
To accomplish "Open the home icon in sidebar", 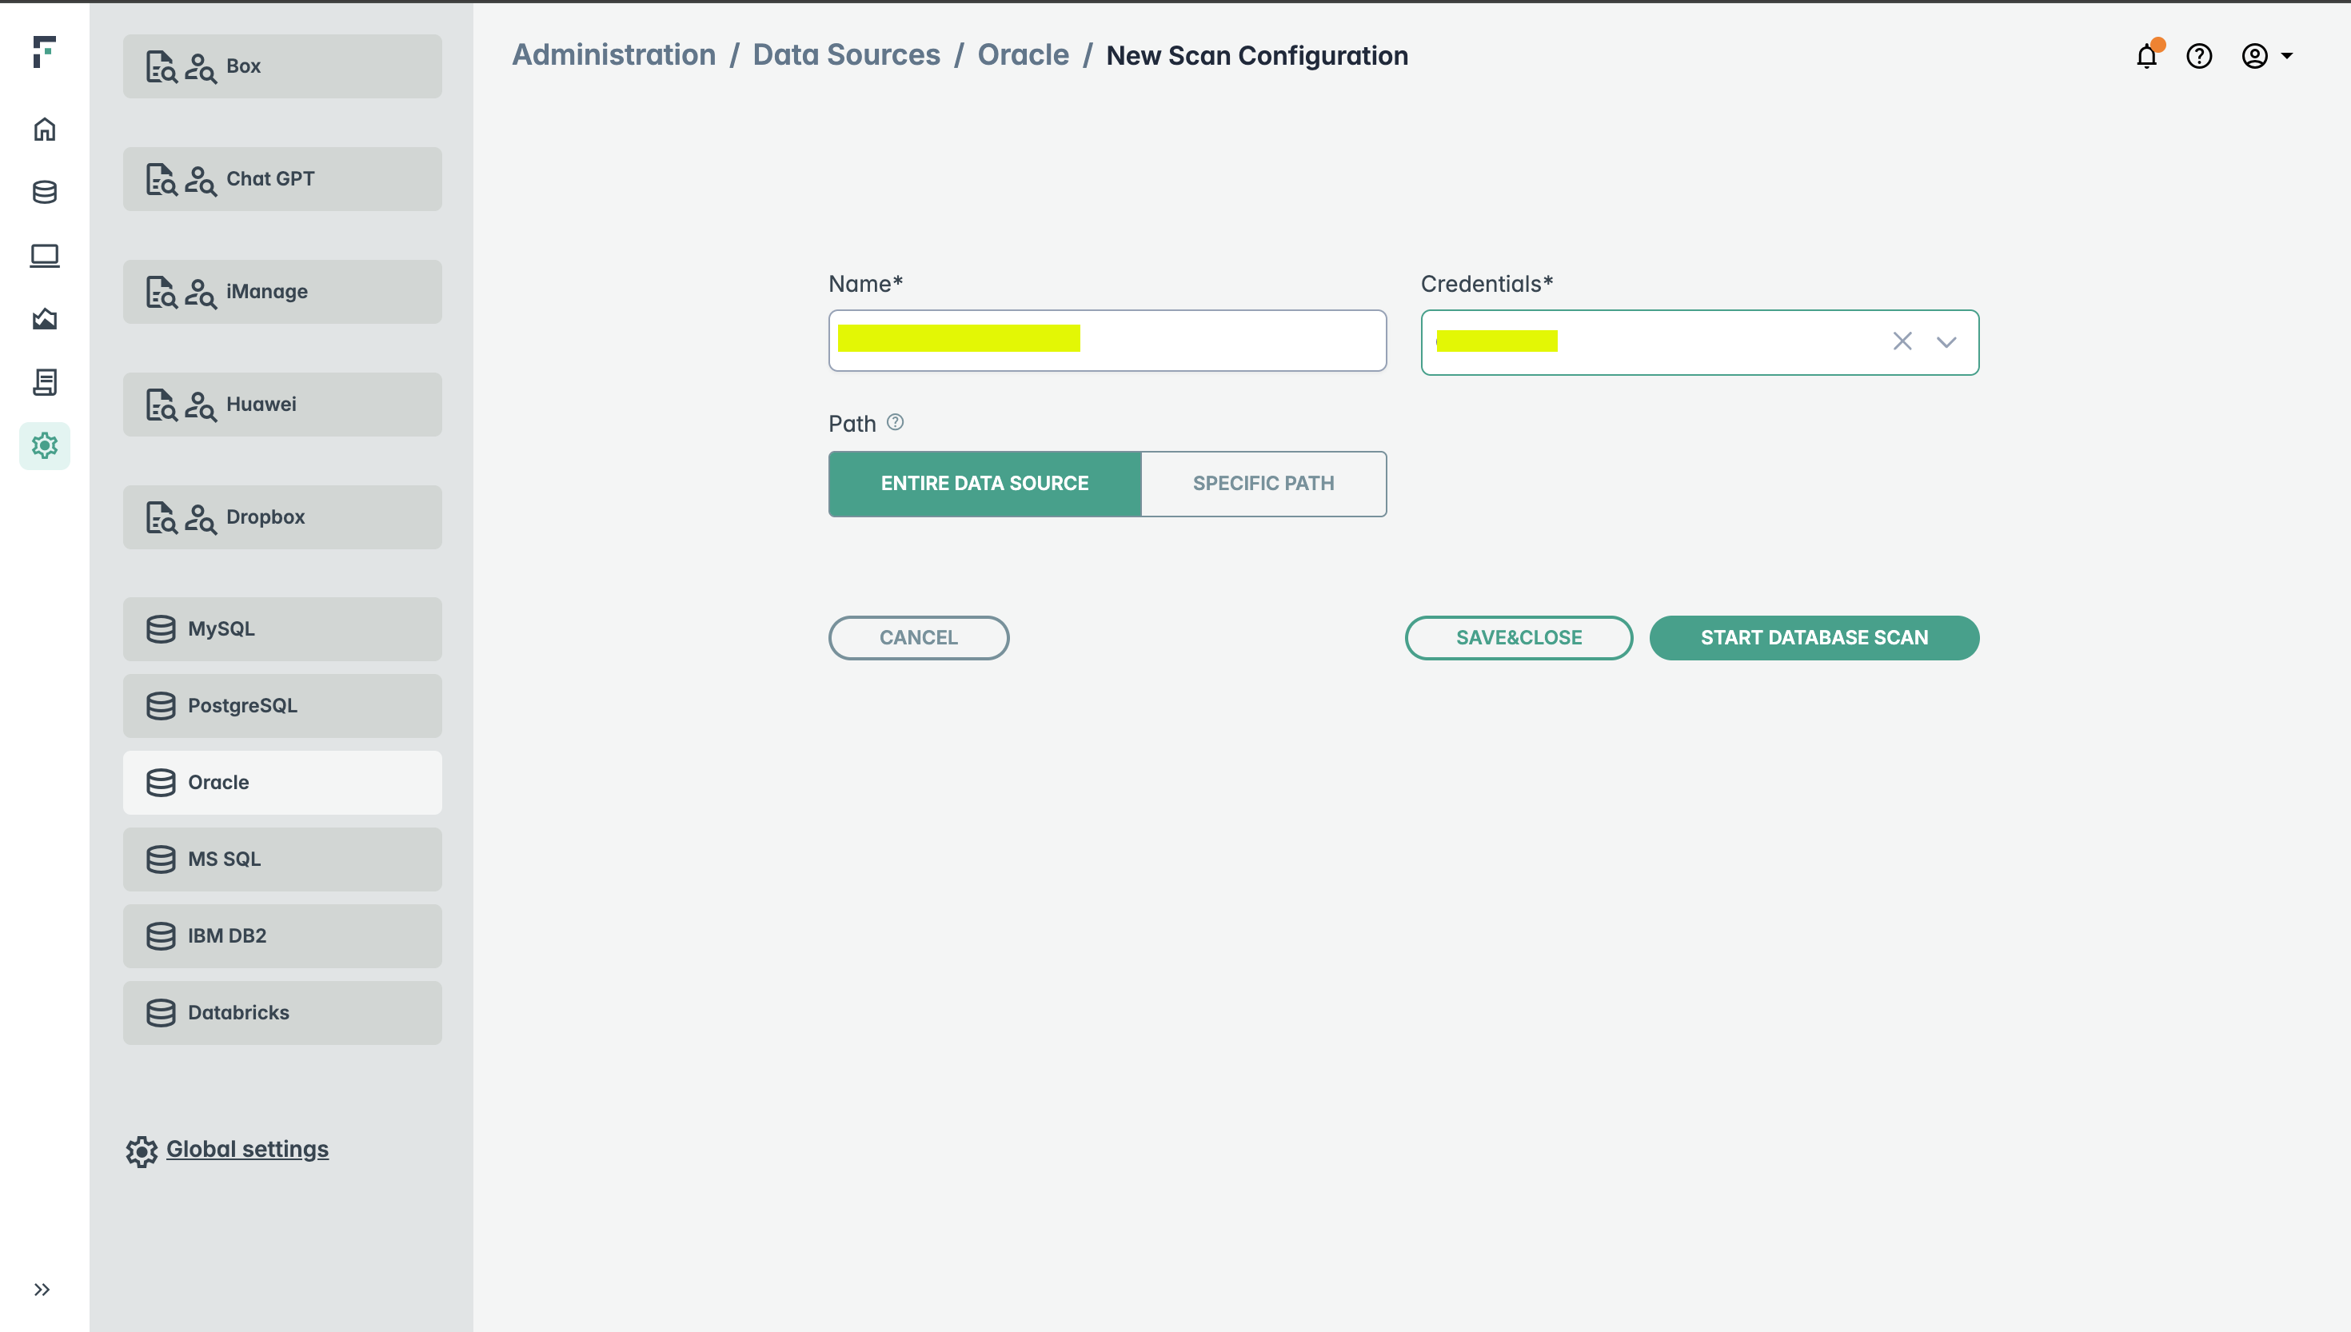I will 44,129.
